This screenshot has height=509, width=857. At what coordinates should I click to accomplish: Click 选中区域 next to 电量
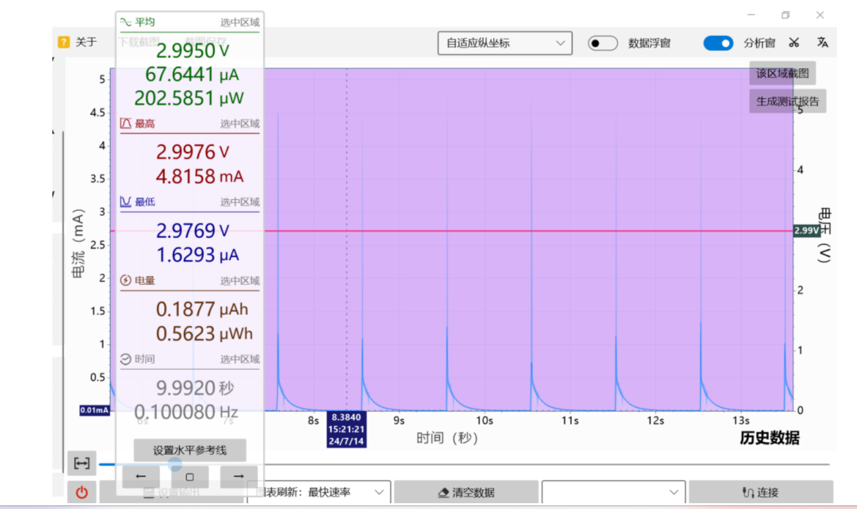pyautogui.click(x=240, y=281)
